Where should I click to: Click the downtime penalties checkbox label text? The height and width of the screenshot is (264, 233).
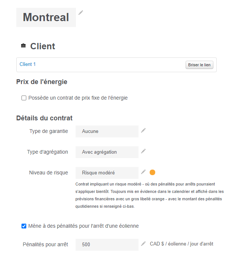[83, 226]
